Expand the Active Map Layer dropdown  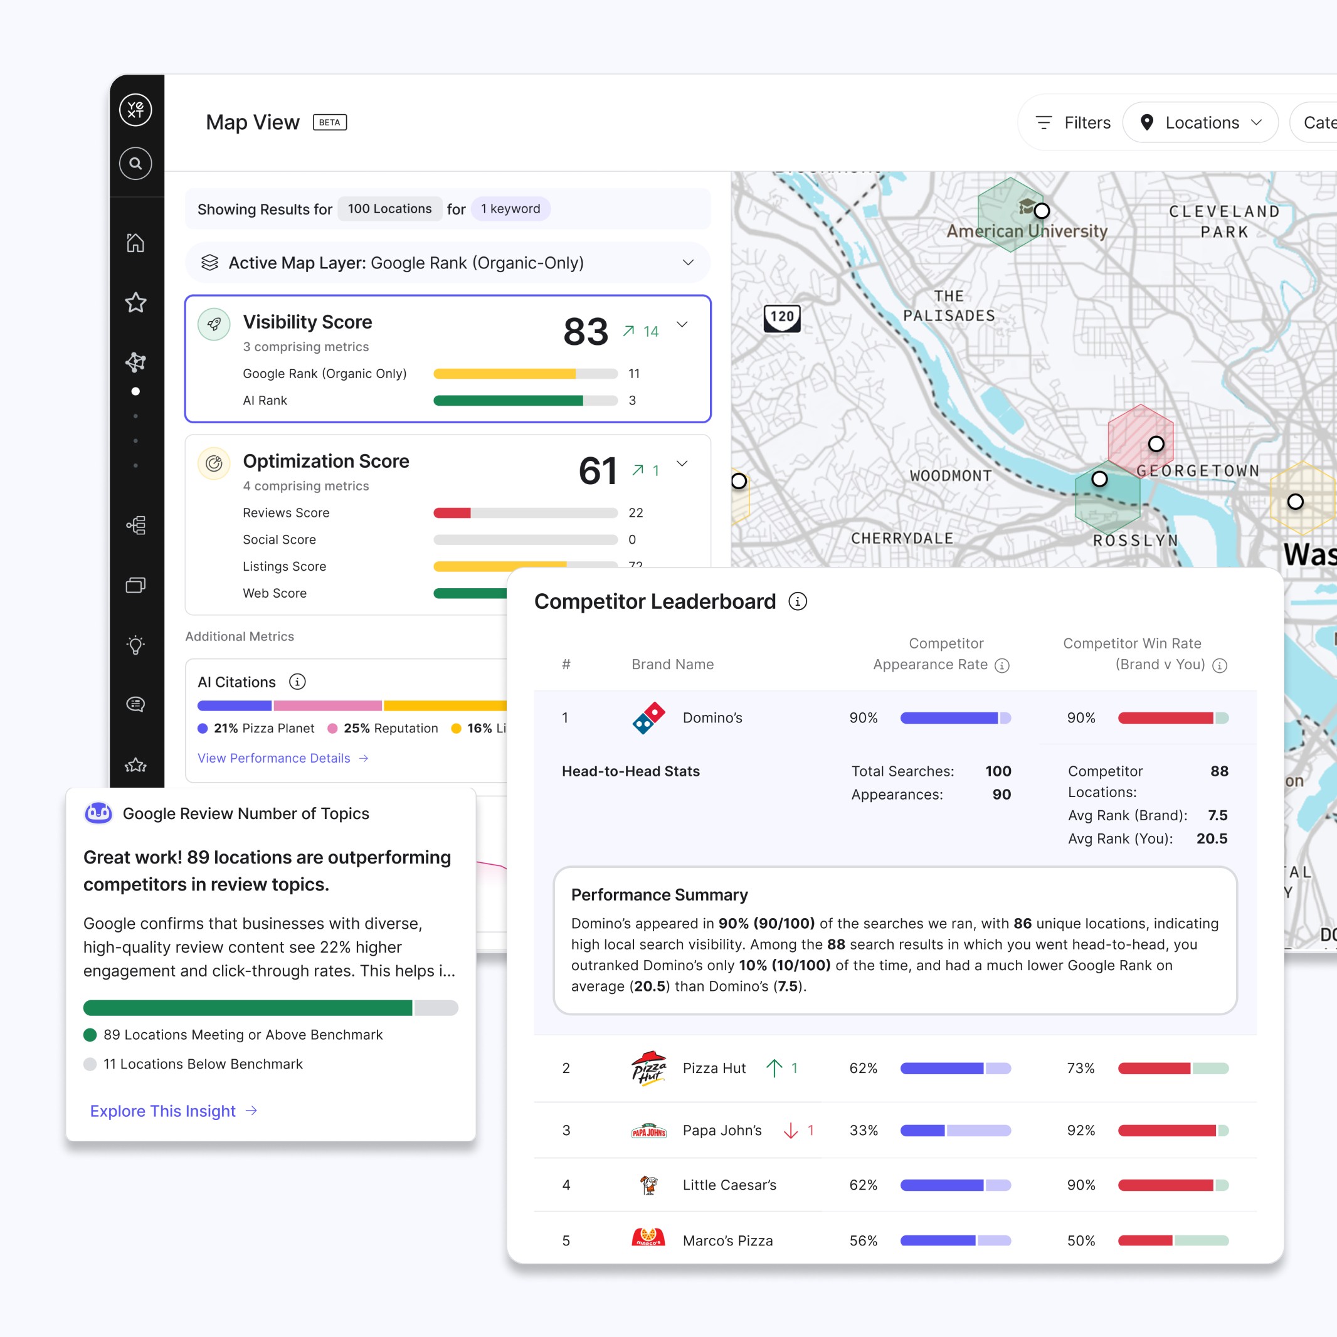coord(688,263)
